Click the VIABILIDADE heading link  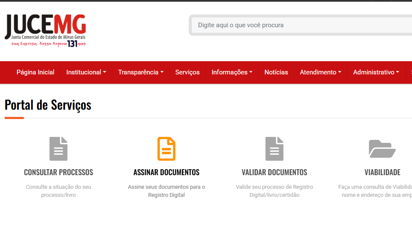[382, 172]
